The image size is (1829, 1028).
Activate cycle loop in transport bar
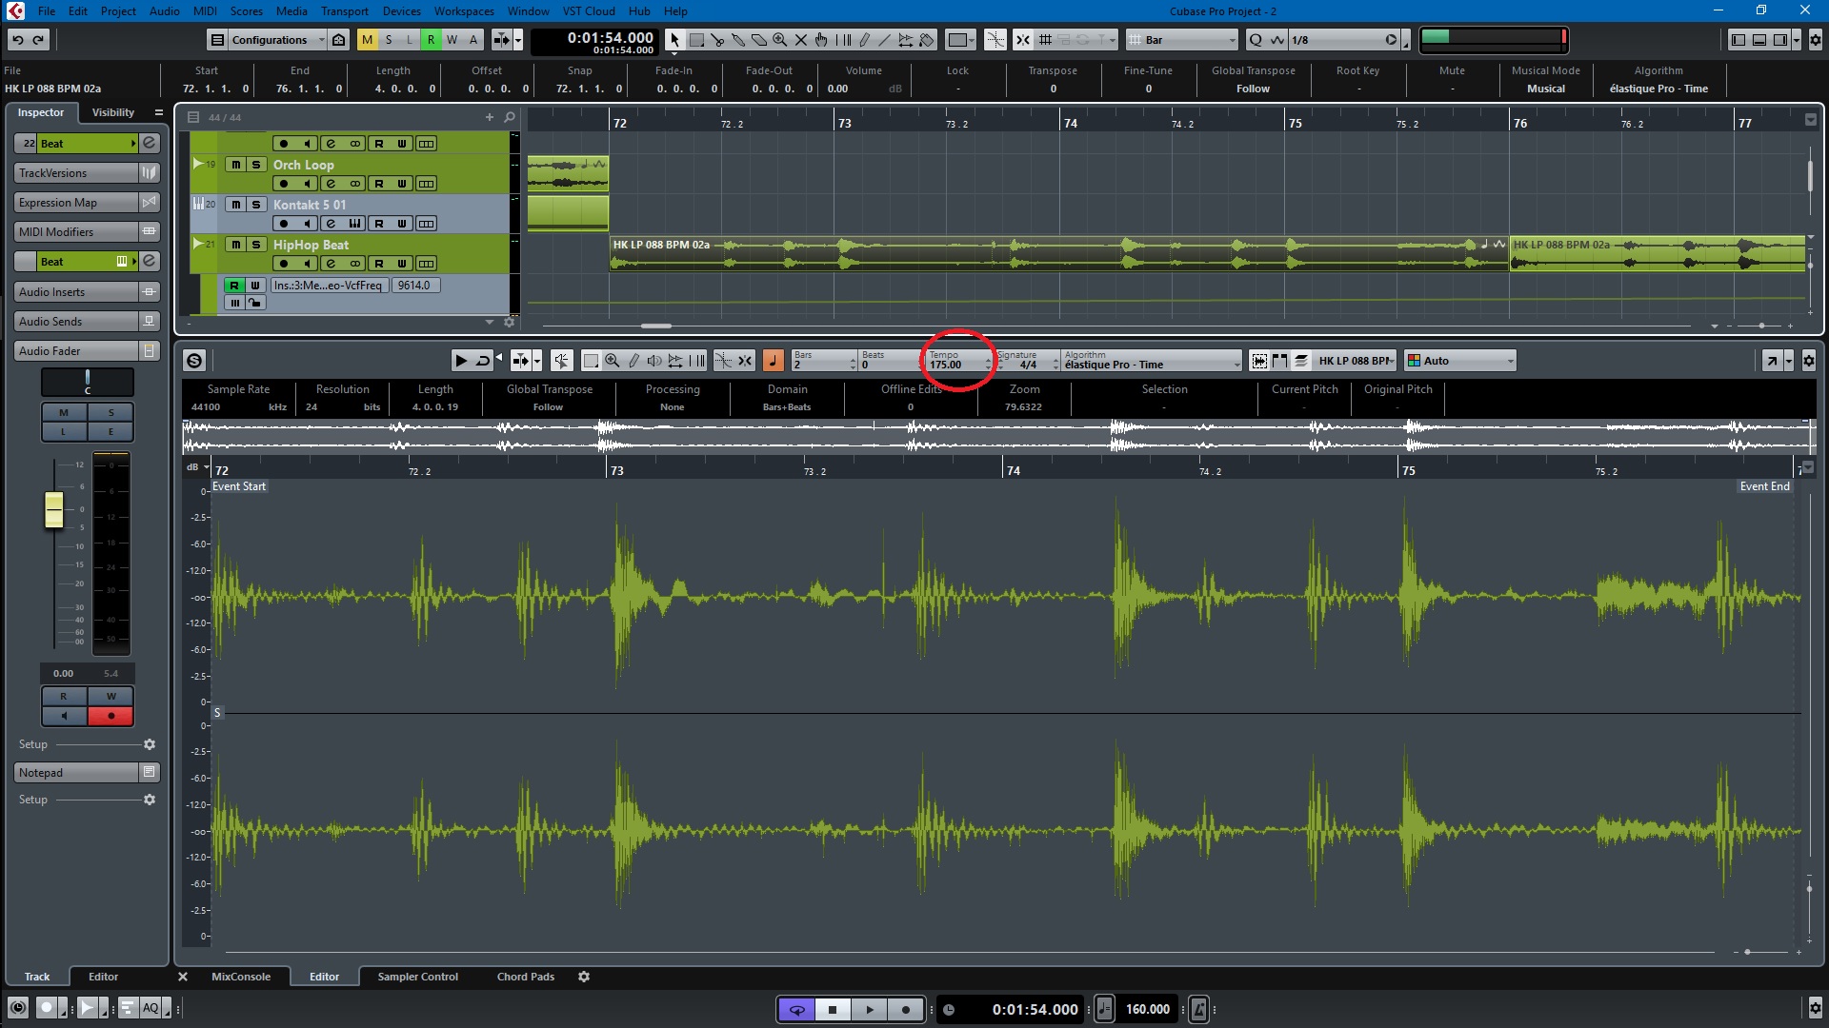click(796, 1010)
